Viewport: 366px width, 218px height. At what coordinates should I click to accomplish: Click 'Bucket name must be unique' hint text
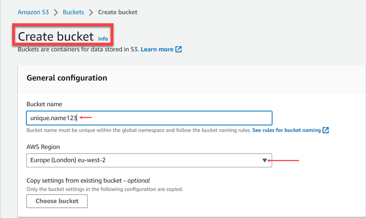138,130
